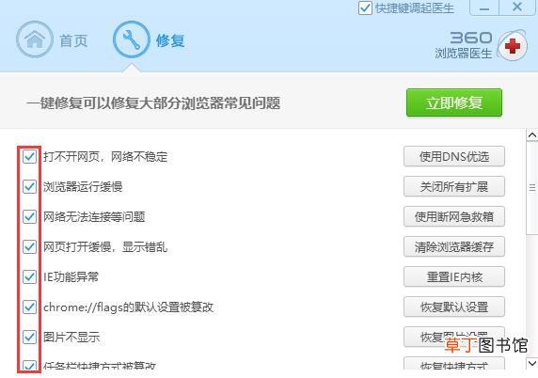
Task: Uncheck 网页打开缓慢，显示错乱 checkbox
Action: [x=29, y=246]
